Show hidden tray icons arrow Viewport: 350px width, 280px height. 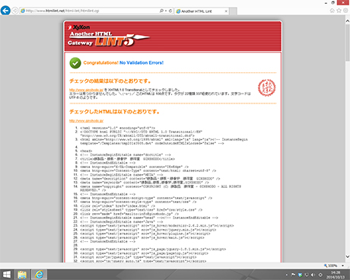[287, 275]
